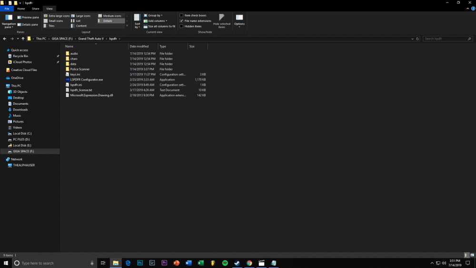Expand the layout gallery more arrow
Image resolution: width=476 pixels, height=268 pixels.
[127, 26]
